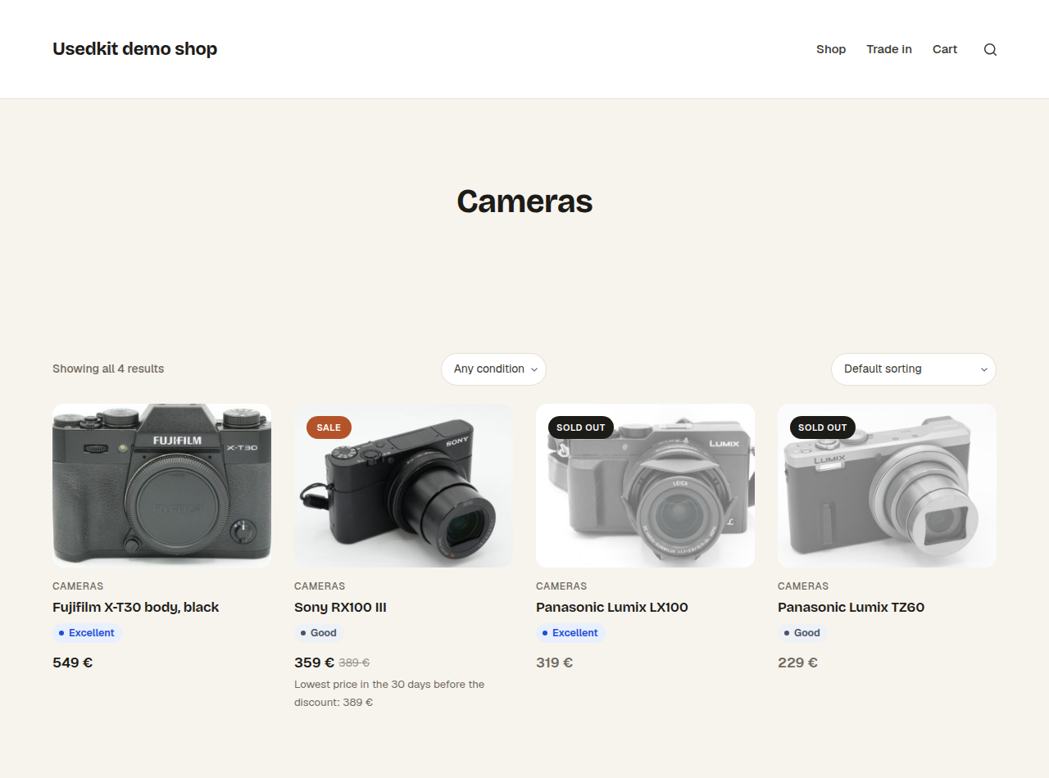This screenshot has width=1049, height=778.
Task: Go to Usedkit demo shop home
Action: (x=134, y=49)
